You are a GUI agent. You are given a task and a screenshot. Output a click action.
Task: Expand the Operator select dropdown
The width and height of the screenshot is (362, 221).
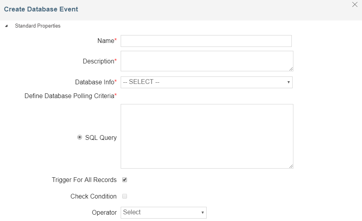(x=163, y=212)
